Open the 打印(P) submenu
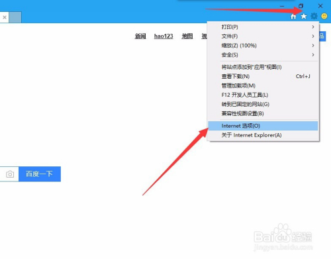 [x=263, y=27]
